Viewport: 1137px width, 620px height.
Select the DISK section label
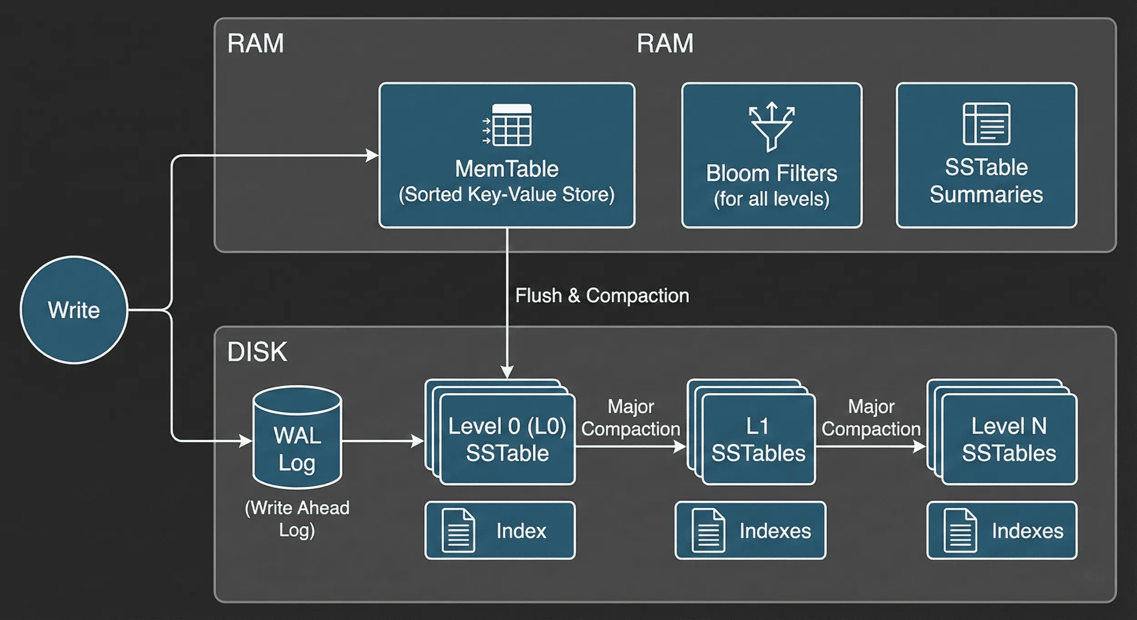(257, 352)
